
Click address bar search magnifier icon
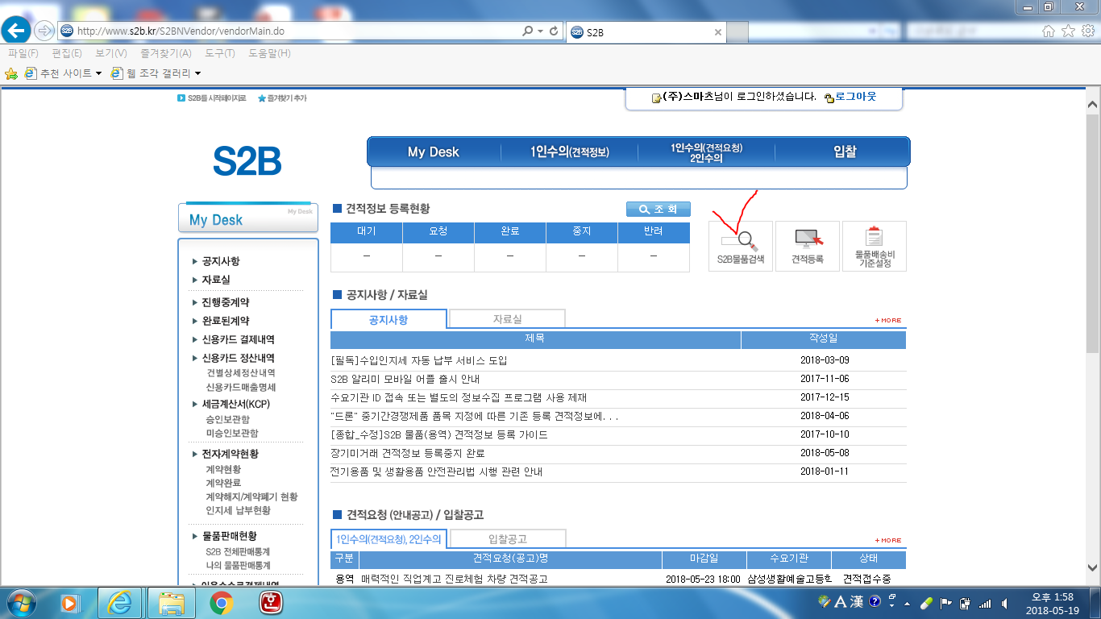528,31
